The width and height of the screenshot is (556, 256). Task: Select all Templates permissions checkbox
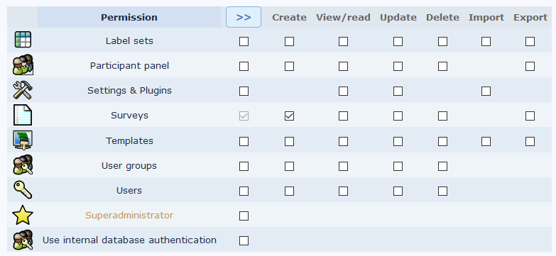pos(244,141)
